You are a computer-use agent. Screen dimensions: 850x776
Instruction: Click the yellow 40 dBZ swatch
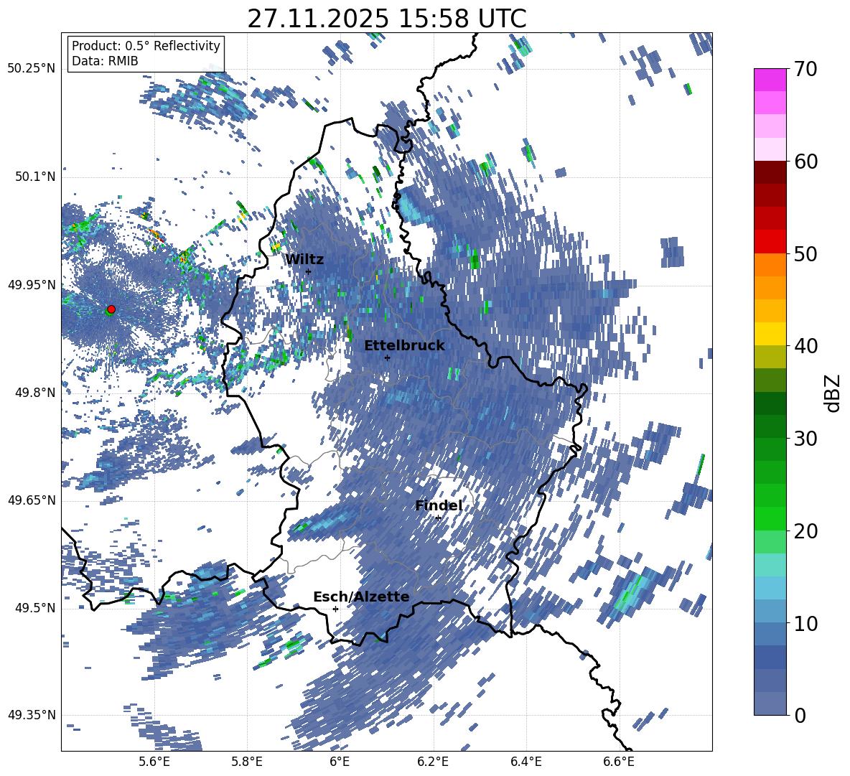[770, 334]
